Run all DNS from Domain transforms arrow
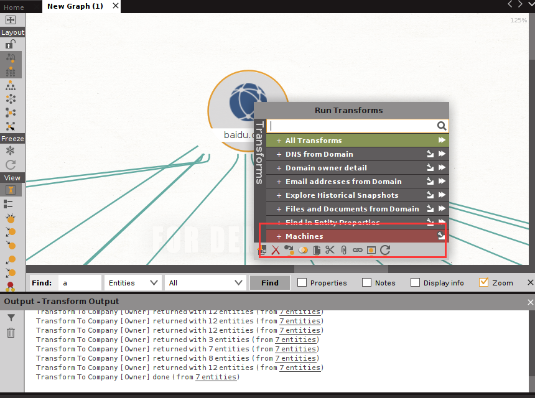Image resolution: width=535 pixels, height=398 pixels. pyautogui.click(x=442, y=154)
